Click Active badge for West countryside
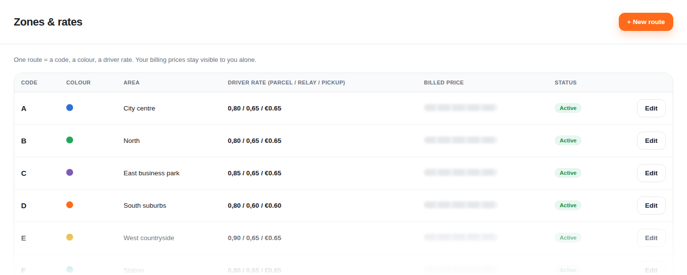 click(568, 238)
